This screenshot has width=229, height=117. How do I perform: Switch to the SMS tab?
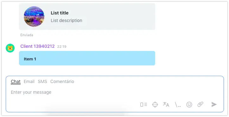(x=42, y=81)
